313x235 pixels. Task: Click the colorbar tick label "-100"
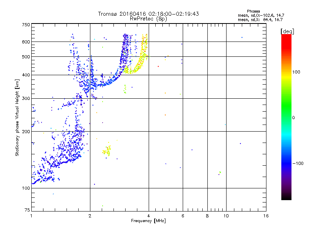click(298, 163)
